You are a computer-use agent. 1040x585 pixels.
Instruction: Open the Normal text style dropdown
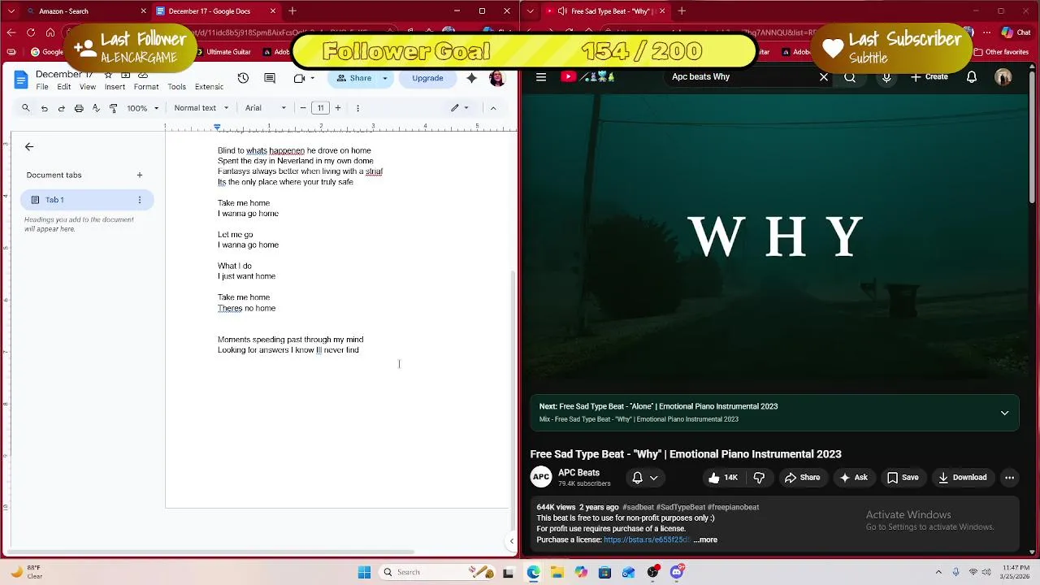200,107
